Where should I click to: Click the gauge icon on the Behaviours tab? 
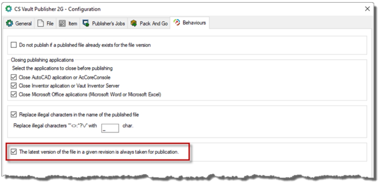click(x=177, y=23)
